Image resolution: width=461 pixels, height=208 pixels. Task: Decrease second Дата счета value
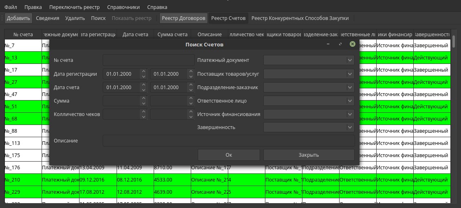click(191, 90)
